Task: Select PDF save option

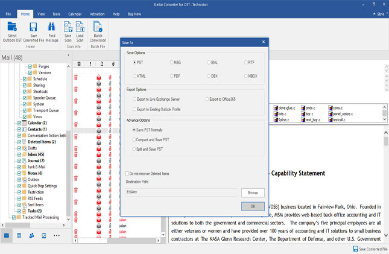Action: click(175, 76)
